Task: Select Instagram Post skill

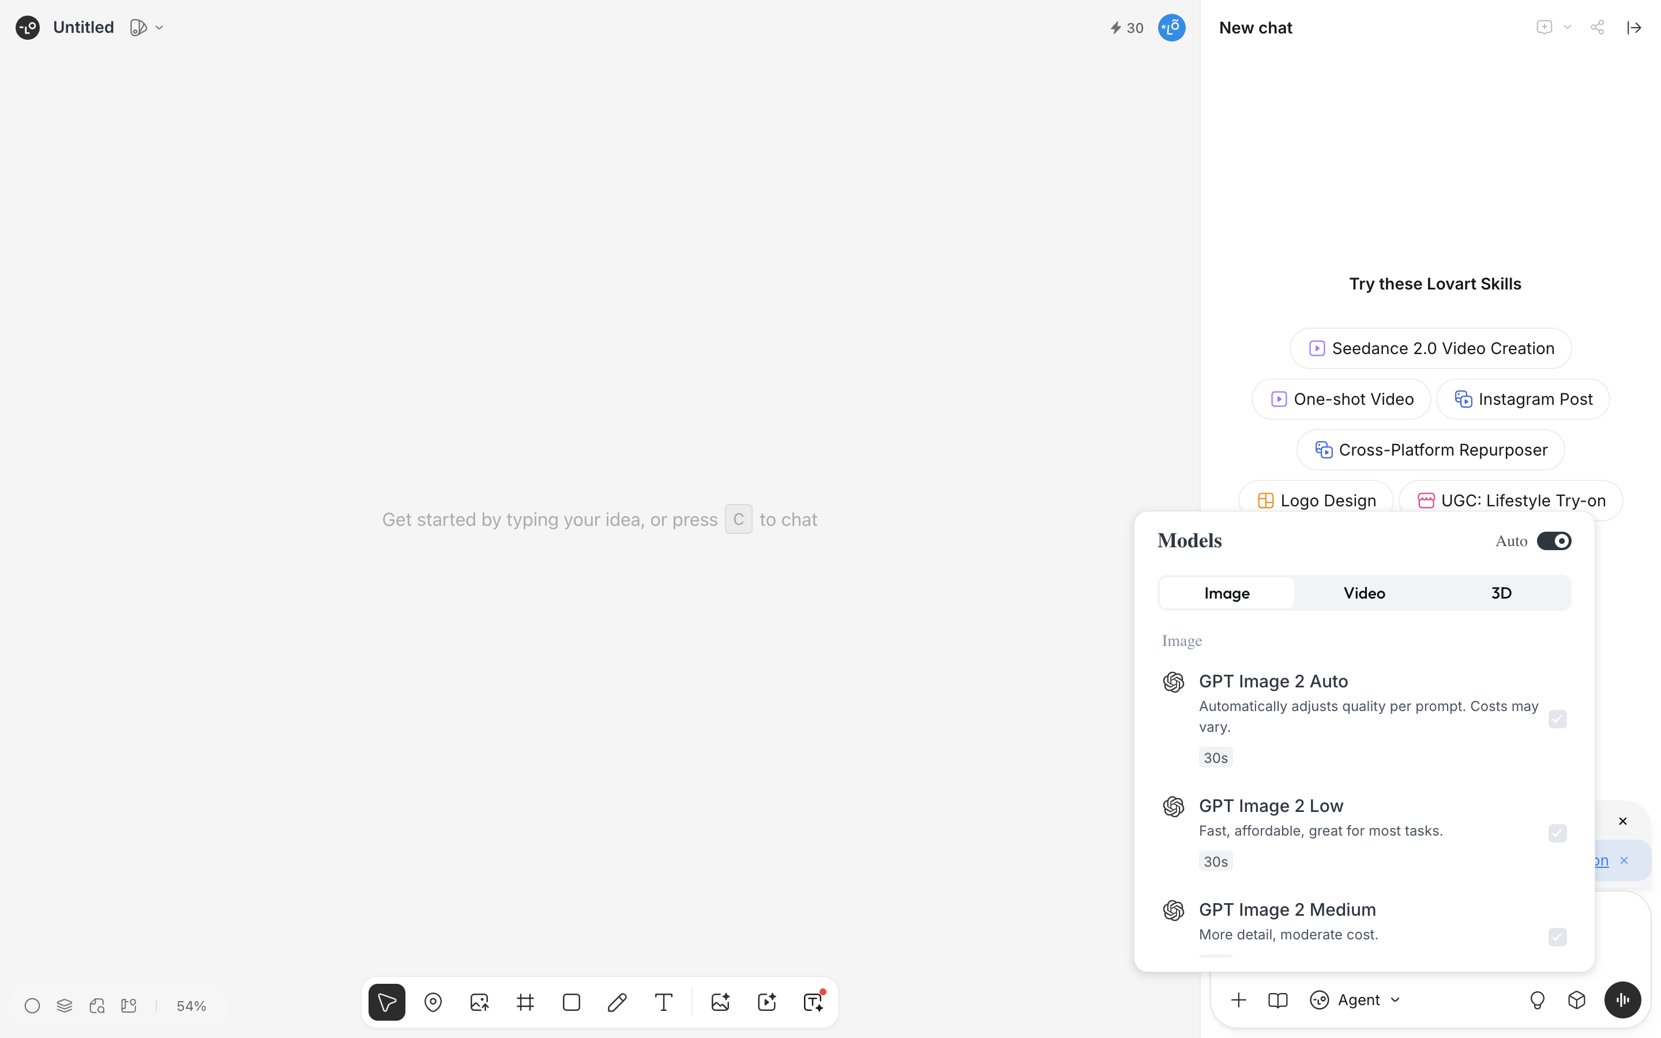Action: click(x=1523, y=399)
